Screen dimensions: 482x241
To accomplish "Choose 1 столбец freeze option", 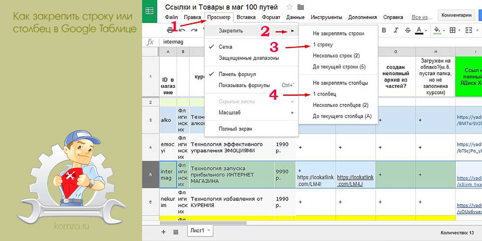I will pyautogui.click(x=338, y=94).
